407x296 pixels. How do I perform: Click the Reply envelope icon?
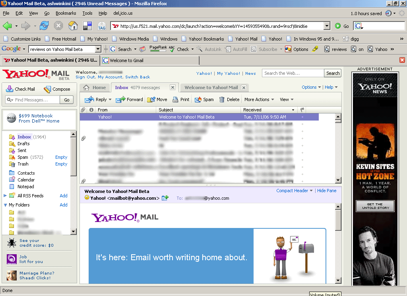point(89,99)
